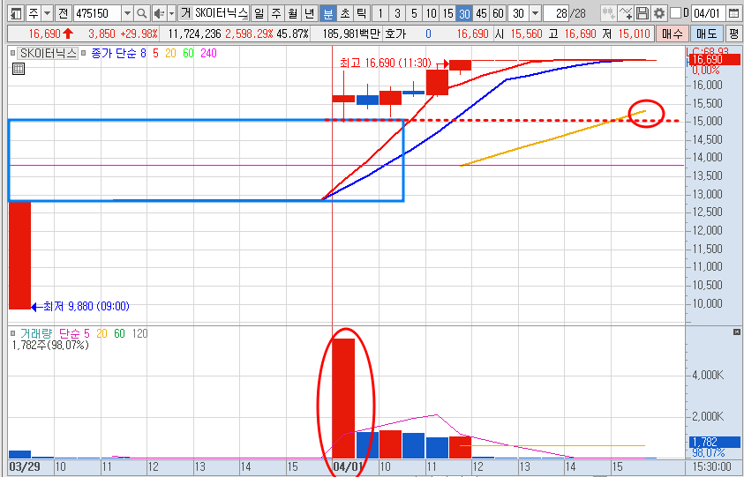Viewport: 744px width, 477px height.
Task: Save chart with the floppy disk icon
Action: (642, 13)
